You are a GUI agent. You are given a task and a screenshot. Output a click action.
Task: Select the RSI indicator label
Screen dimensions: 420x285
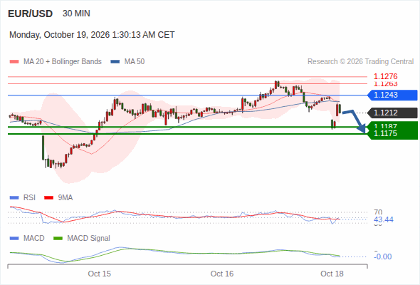point(29,198)
